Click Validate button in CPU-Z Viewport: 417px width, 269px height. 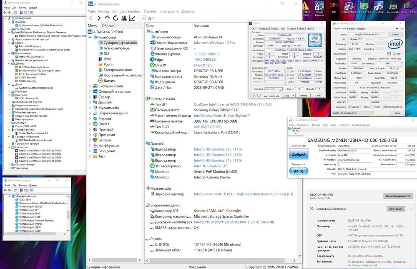click(x=303, y=96)
